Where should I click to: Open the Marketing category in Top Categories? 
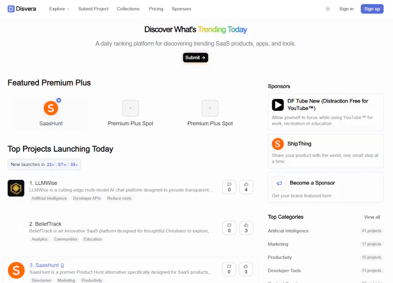278,244
